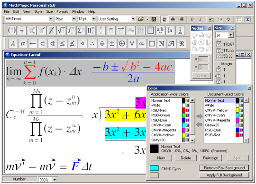Open the infinity symbol palette
The image size is (256, 184).
click(x=142, y=44)
